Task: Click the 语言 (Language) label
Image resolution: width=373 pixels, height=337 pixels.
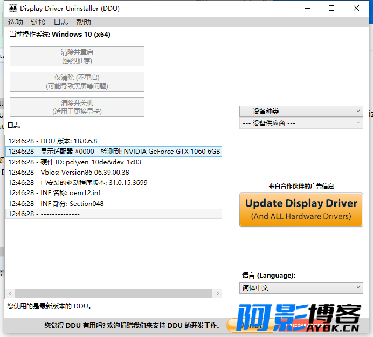Action: coord(269,276)
